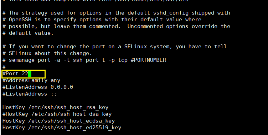Click the word 'Uncommented' in the comment
This screenshot has height=135, width=268.
(x=145, y=26)
